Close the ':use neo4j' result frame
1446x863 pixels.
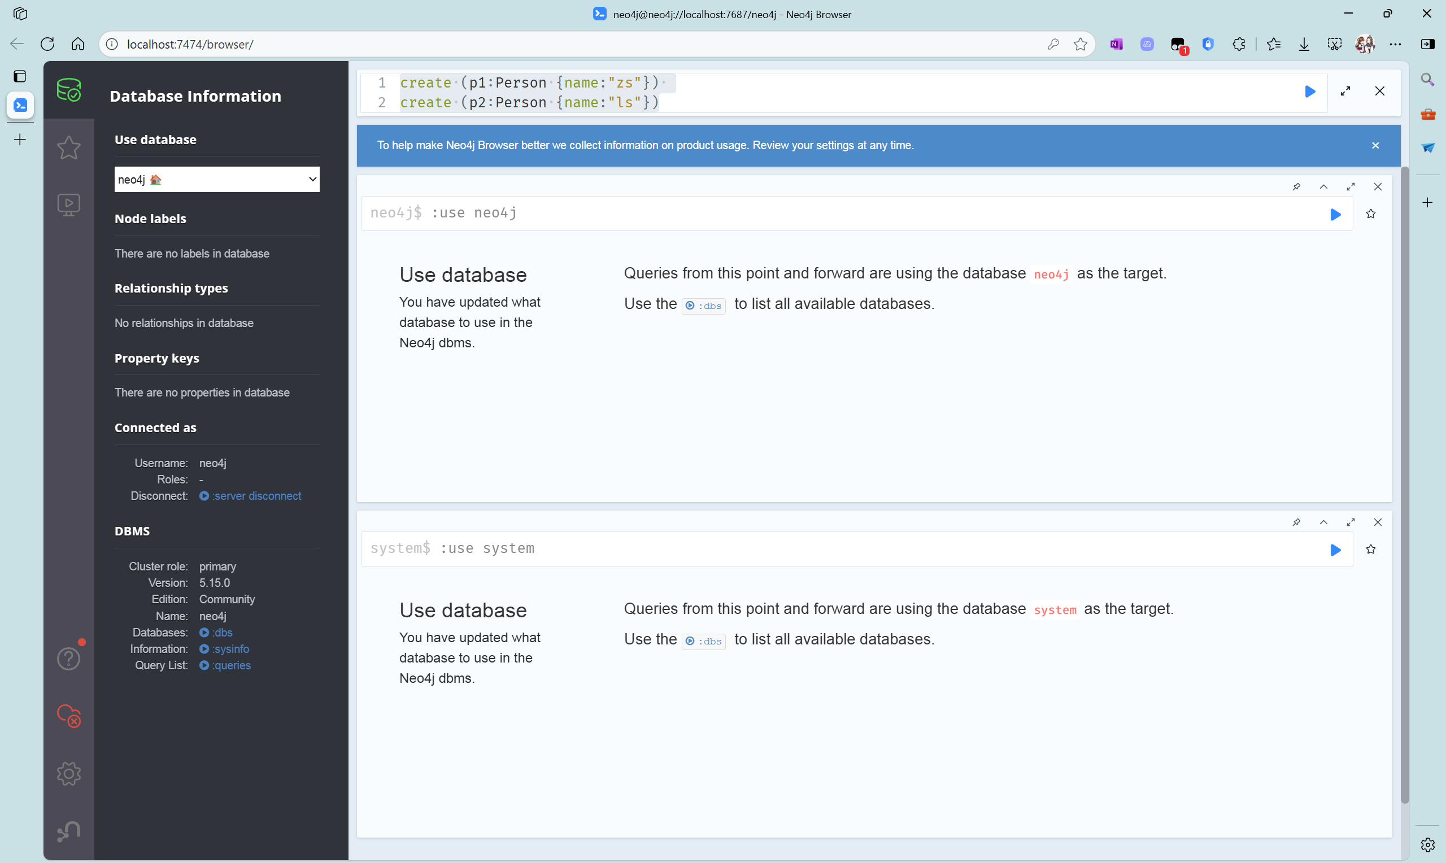pyautogui.click(x=1378, y=187)
